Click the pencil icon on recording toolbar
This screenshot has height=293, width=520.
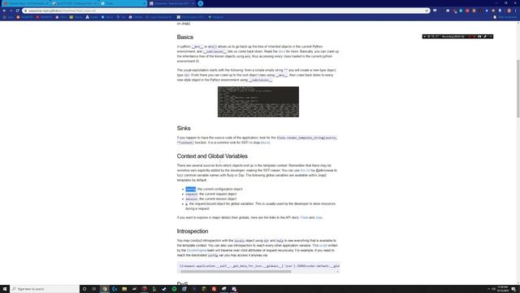485,37
